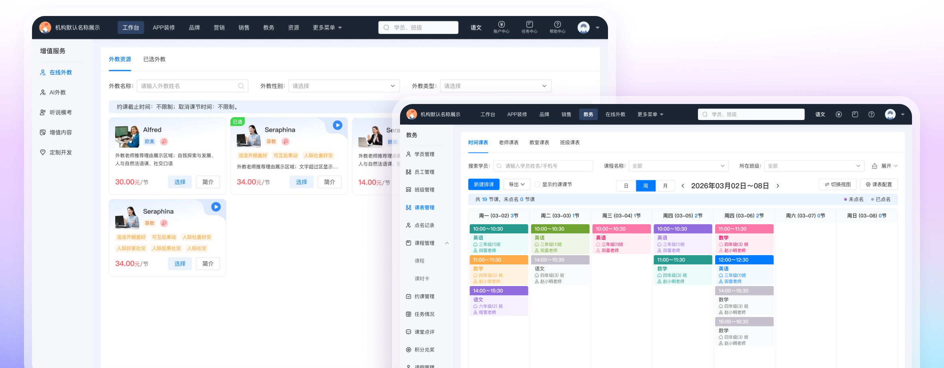The height and width of the screenshot is (368, 944).
Task: Switch to the 已选外教 tab
Action: 154,59
